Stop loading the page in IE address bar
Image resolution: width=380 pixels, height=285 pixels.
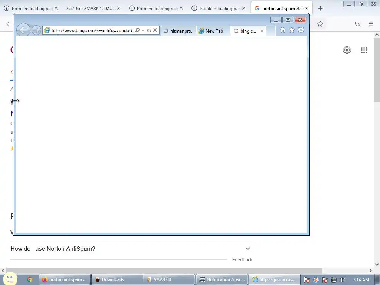[155, 30]
